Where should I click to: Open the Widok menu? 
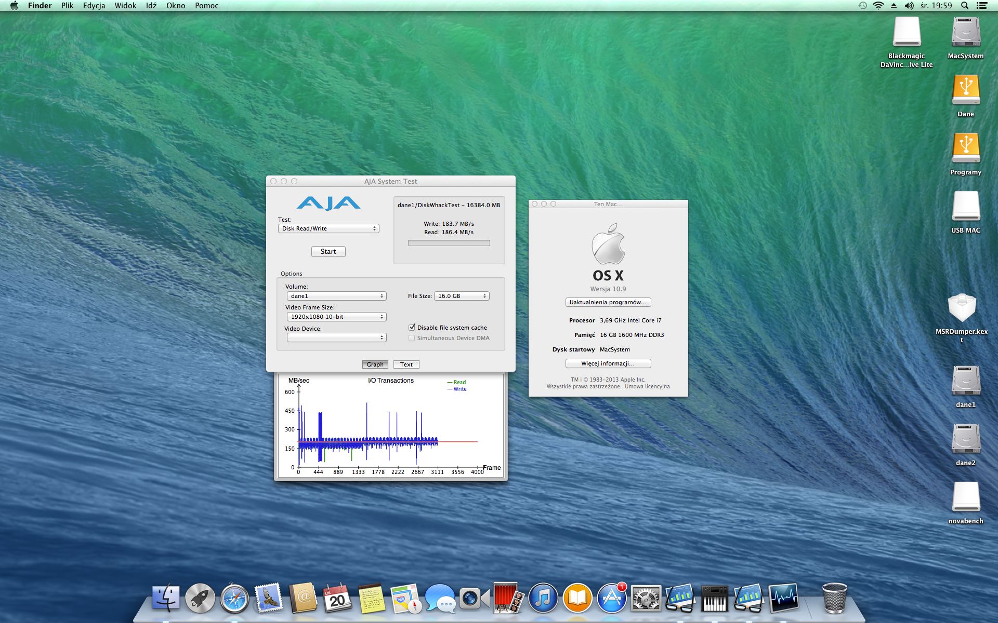(x=125, y=6)
